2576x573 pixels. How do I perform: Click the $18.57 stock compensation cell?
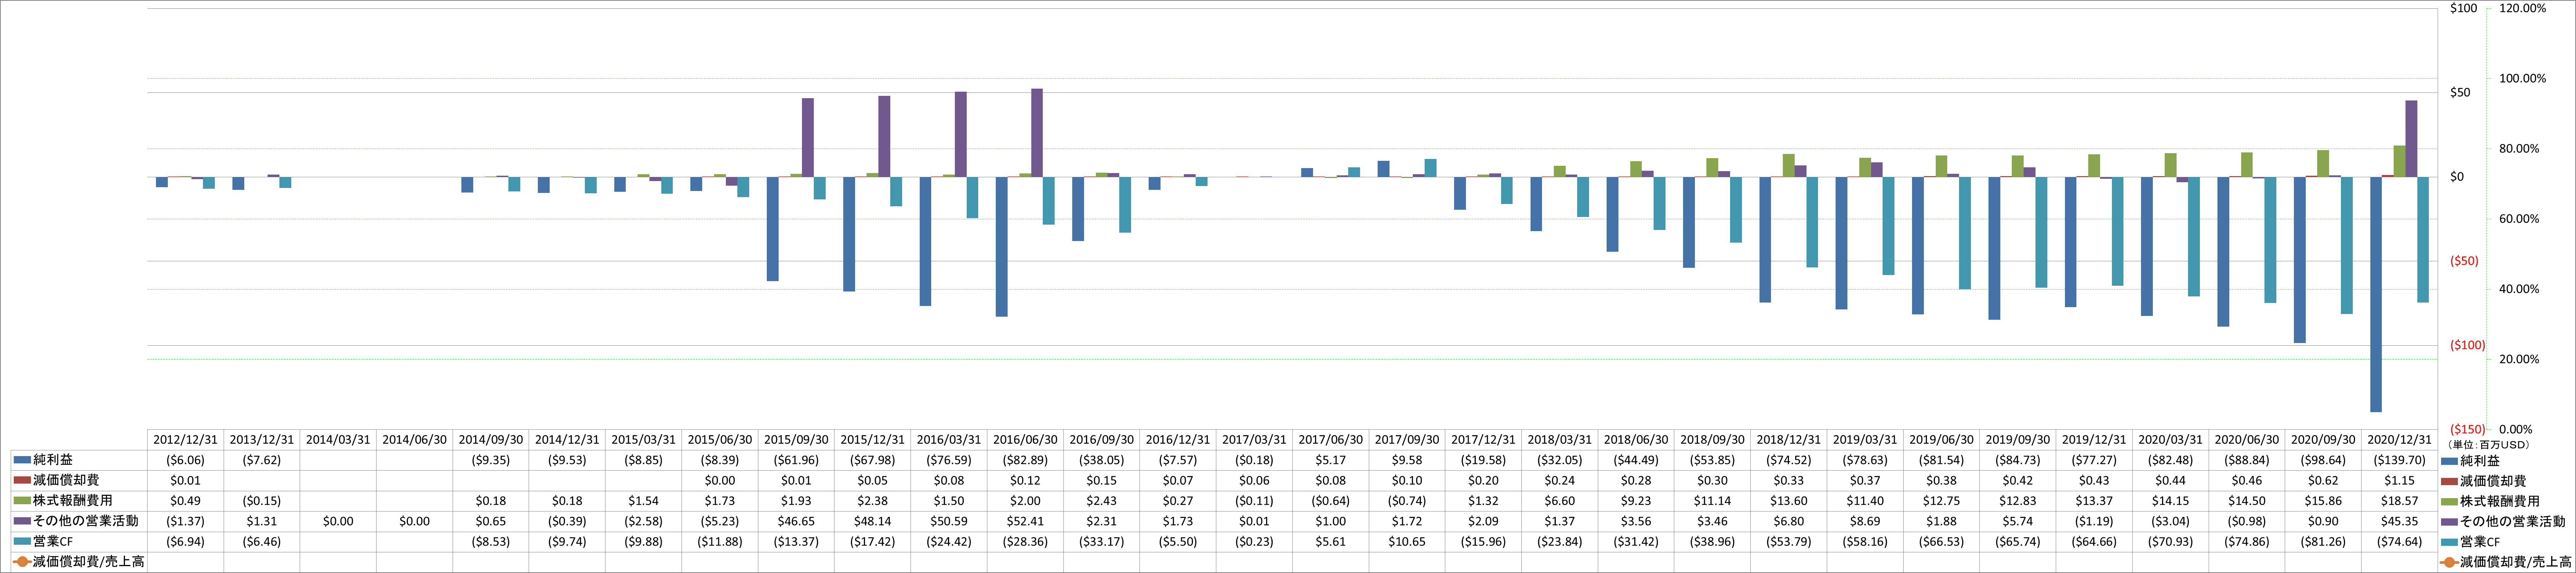(2400, 501)
